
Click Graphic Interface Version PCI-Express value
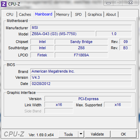tap(88, 99)
